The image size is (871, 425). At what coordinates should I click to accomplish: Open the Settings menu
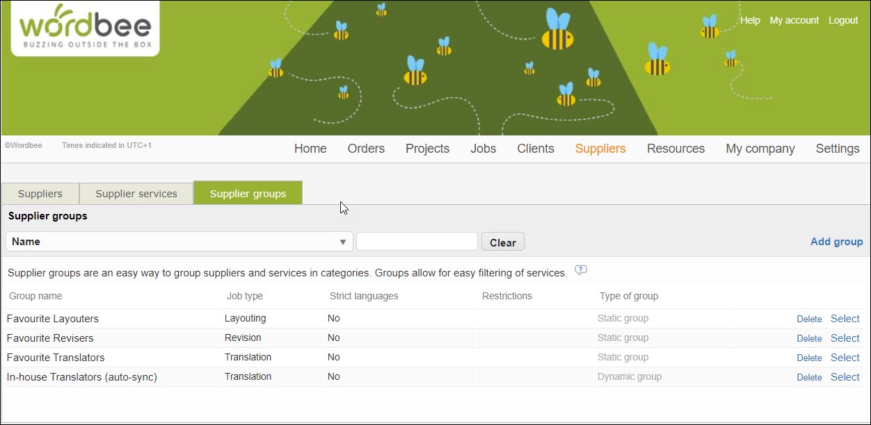tap(837, 149)
